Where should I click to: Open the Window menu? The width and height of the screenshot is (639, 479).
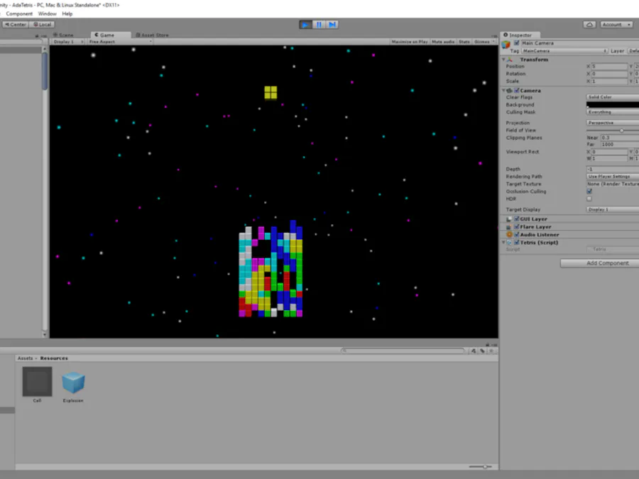coord(48,13)
